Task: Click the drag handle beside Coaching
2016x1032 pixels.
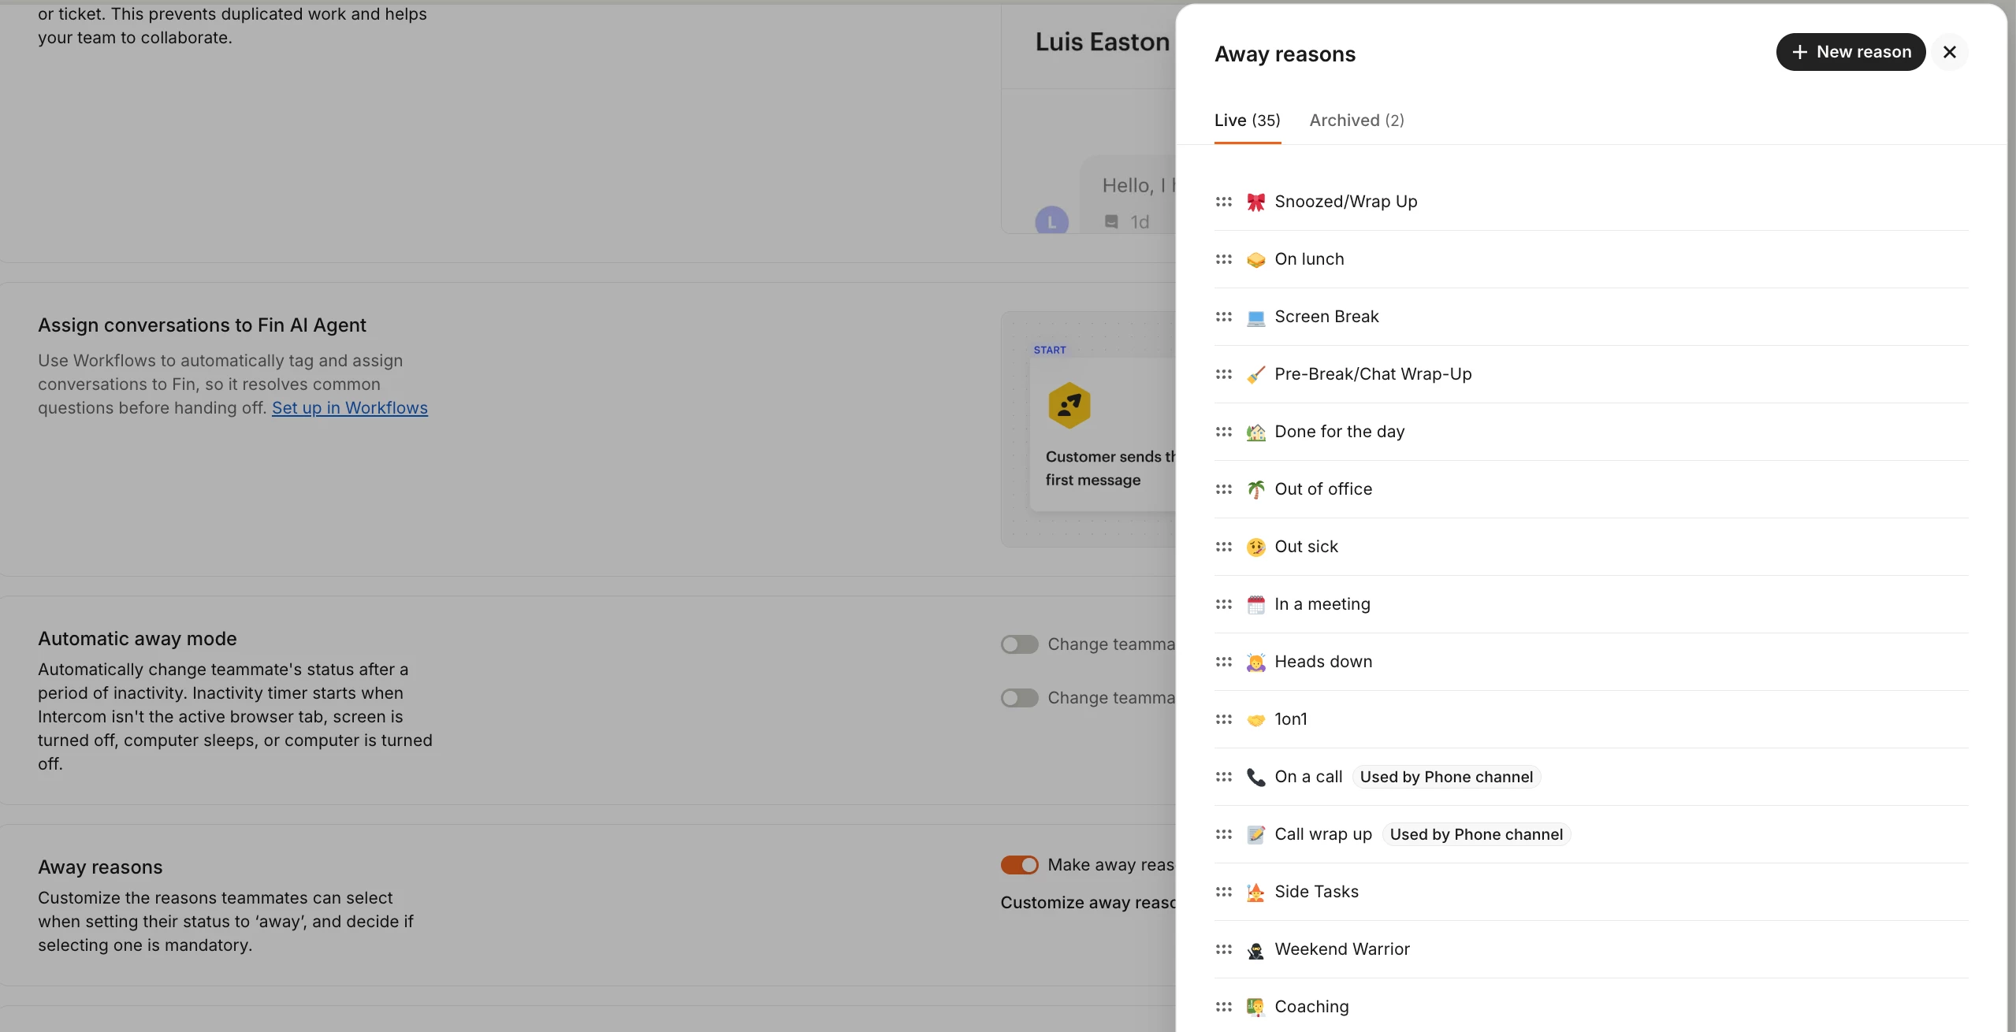Action: [1223, 1007]
